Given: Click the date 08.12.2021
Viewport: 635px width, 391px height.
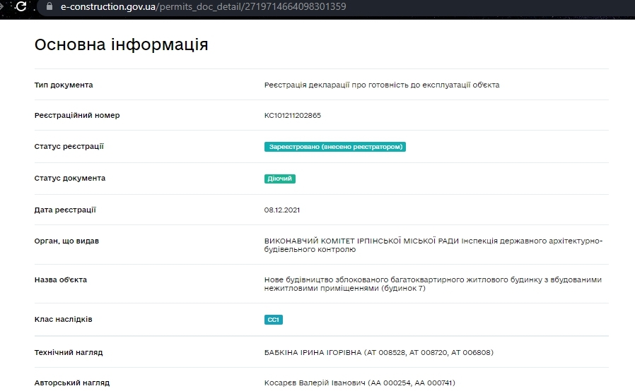Looking at the screenshot, I should point(282,210).
